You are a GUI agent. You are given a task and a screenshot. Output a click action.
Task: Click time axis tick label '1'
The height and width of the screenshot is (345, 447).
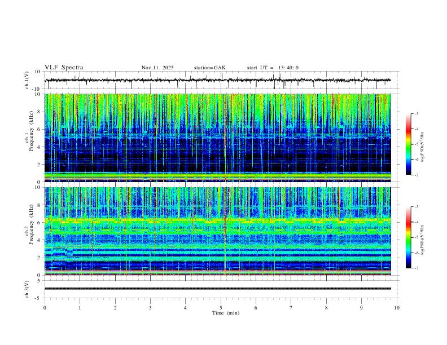point(80,308)
